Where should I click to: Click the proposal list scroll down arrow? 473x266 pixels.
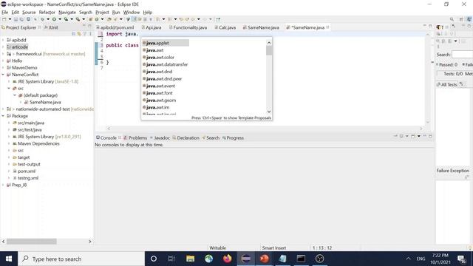click(x=269, y=112)
